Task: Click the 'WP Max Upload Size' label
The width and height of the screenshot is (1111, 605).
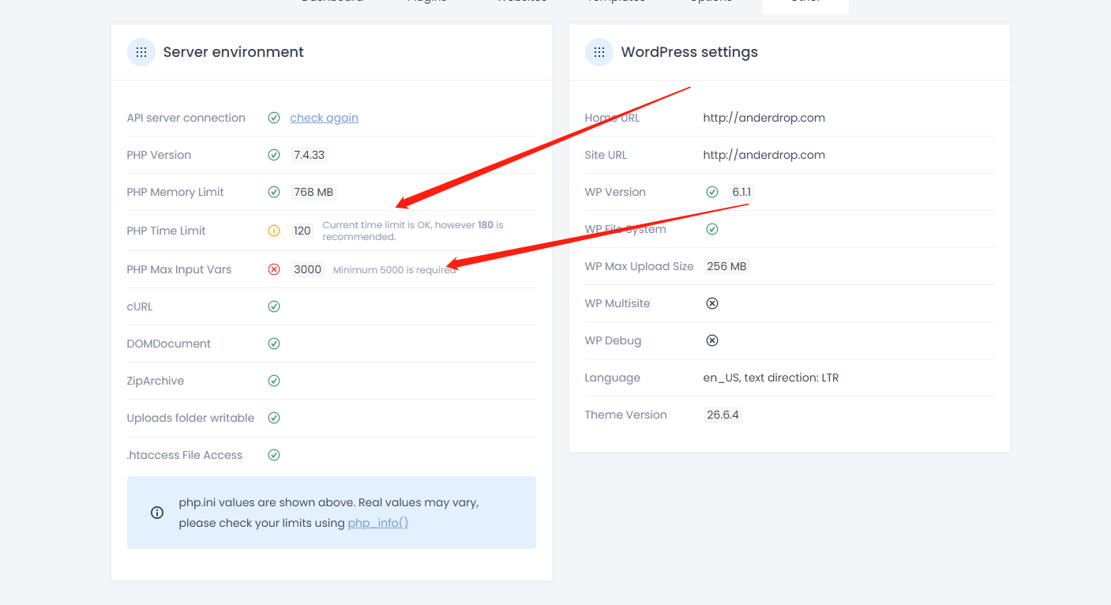Action: coord(639,266)
